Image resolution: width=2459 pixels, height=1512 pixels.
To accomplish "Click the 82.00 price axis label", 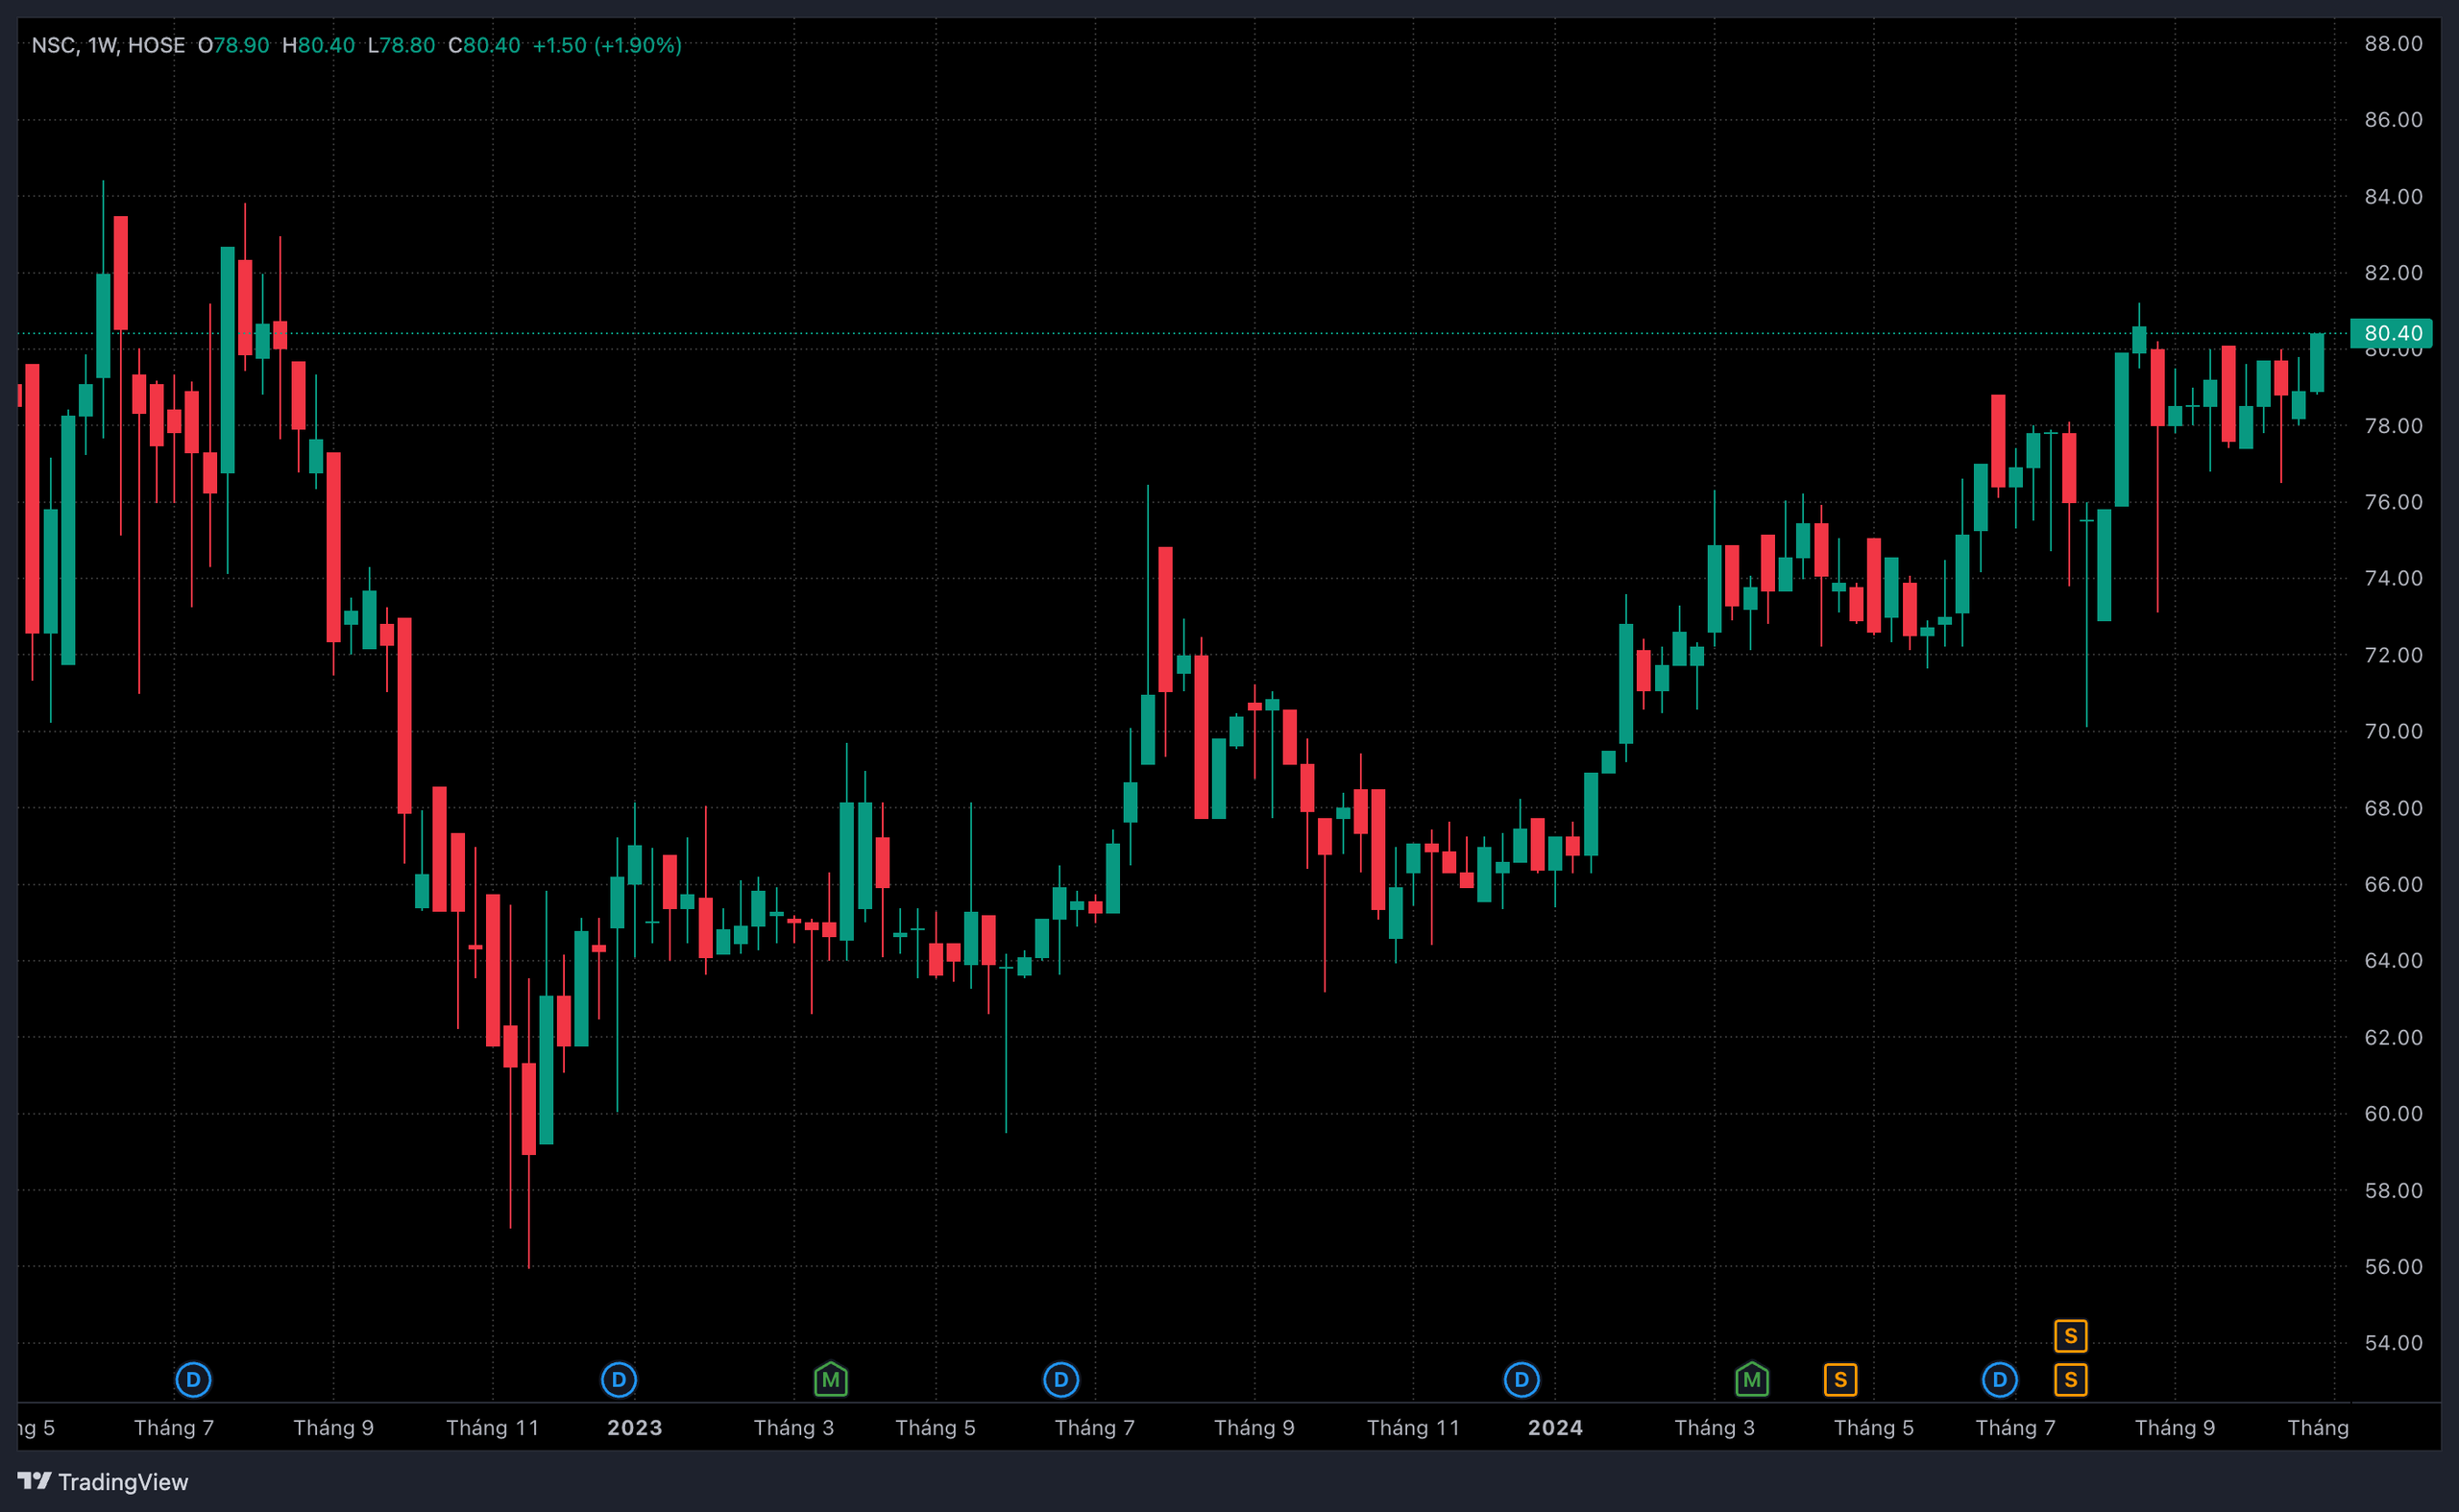I will click(2393, 272).
